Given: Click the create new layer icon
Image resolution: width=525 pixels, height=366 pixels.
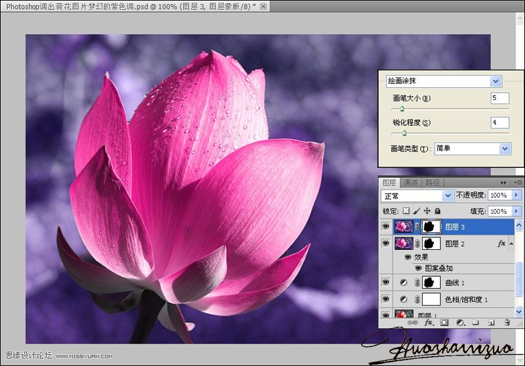Looking at the screenshot, I should (x=491, y=323).
